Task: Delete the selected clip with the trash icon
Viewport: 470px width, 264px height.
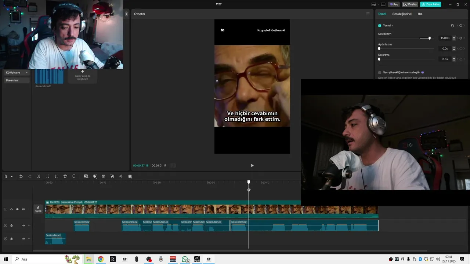Action: click(x=65, y=176)
